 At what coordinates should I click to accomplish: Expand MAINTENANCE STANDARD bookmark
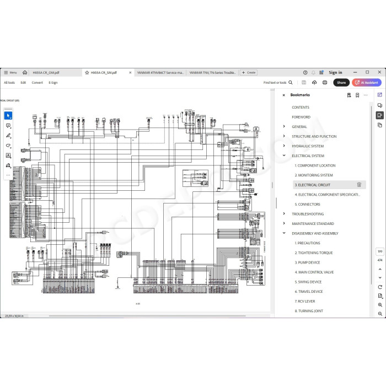(x=284, y=223)
